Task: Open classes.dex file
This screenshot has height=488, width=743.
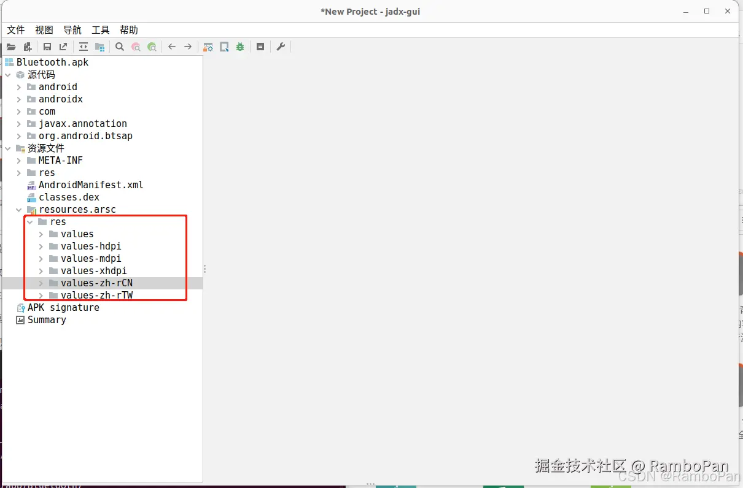Action: coord(69,197)
